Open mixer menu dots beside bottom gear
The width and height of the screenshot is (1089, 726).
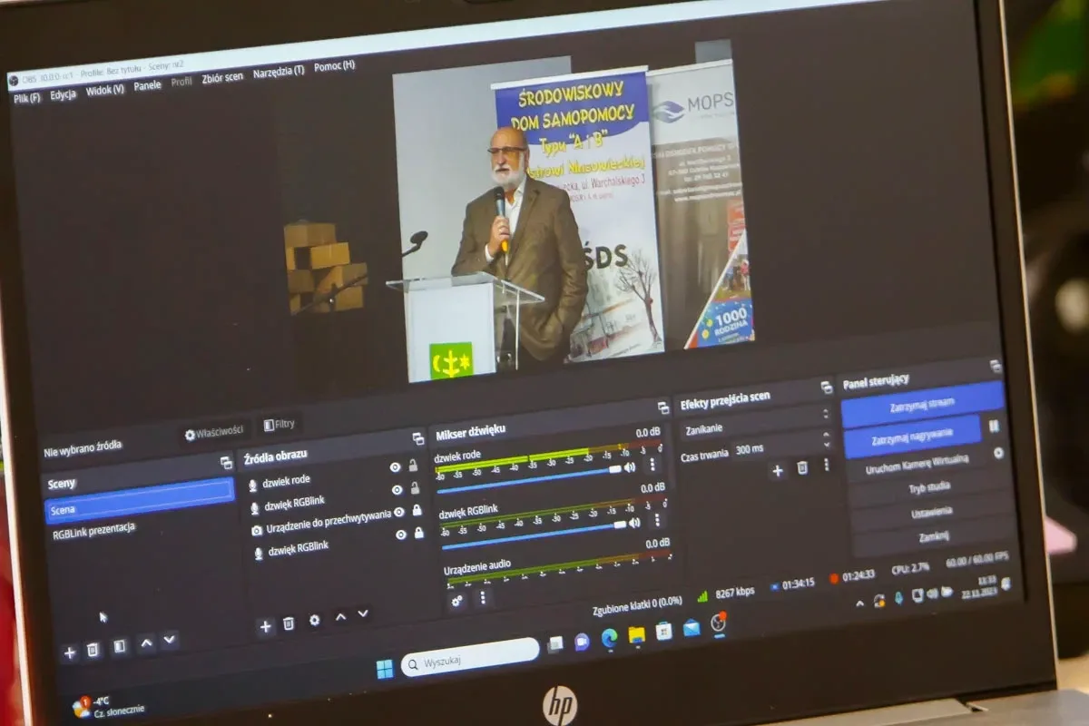tap(482, 597)
